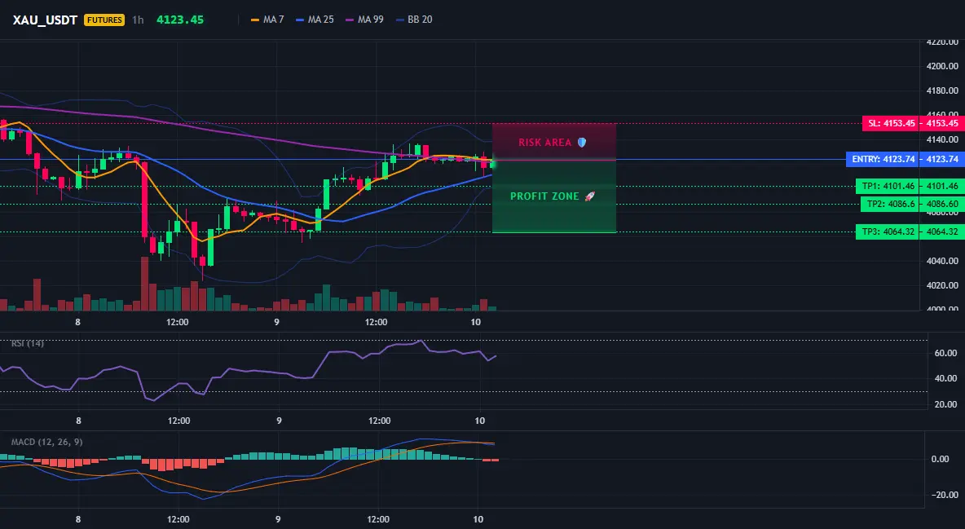
Task: Click the main chart's date label 10
Action: pos(475,322)
